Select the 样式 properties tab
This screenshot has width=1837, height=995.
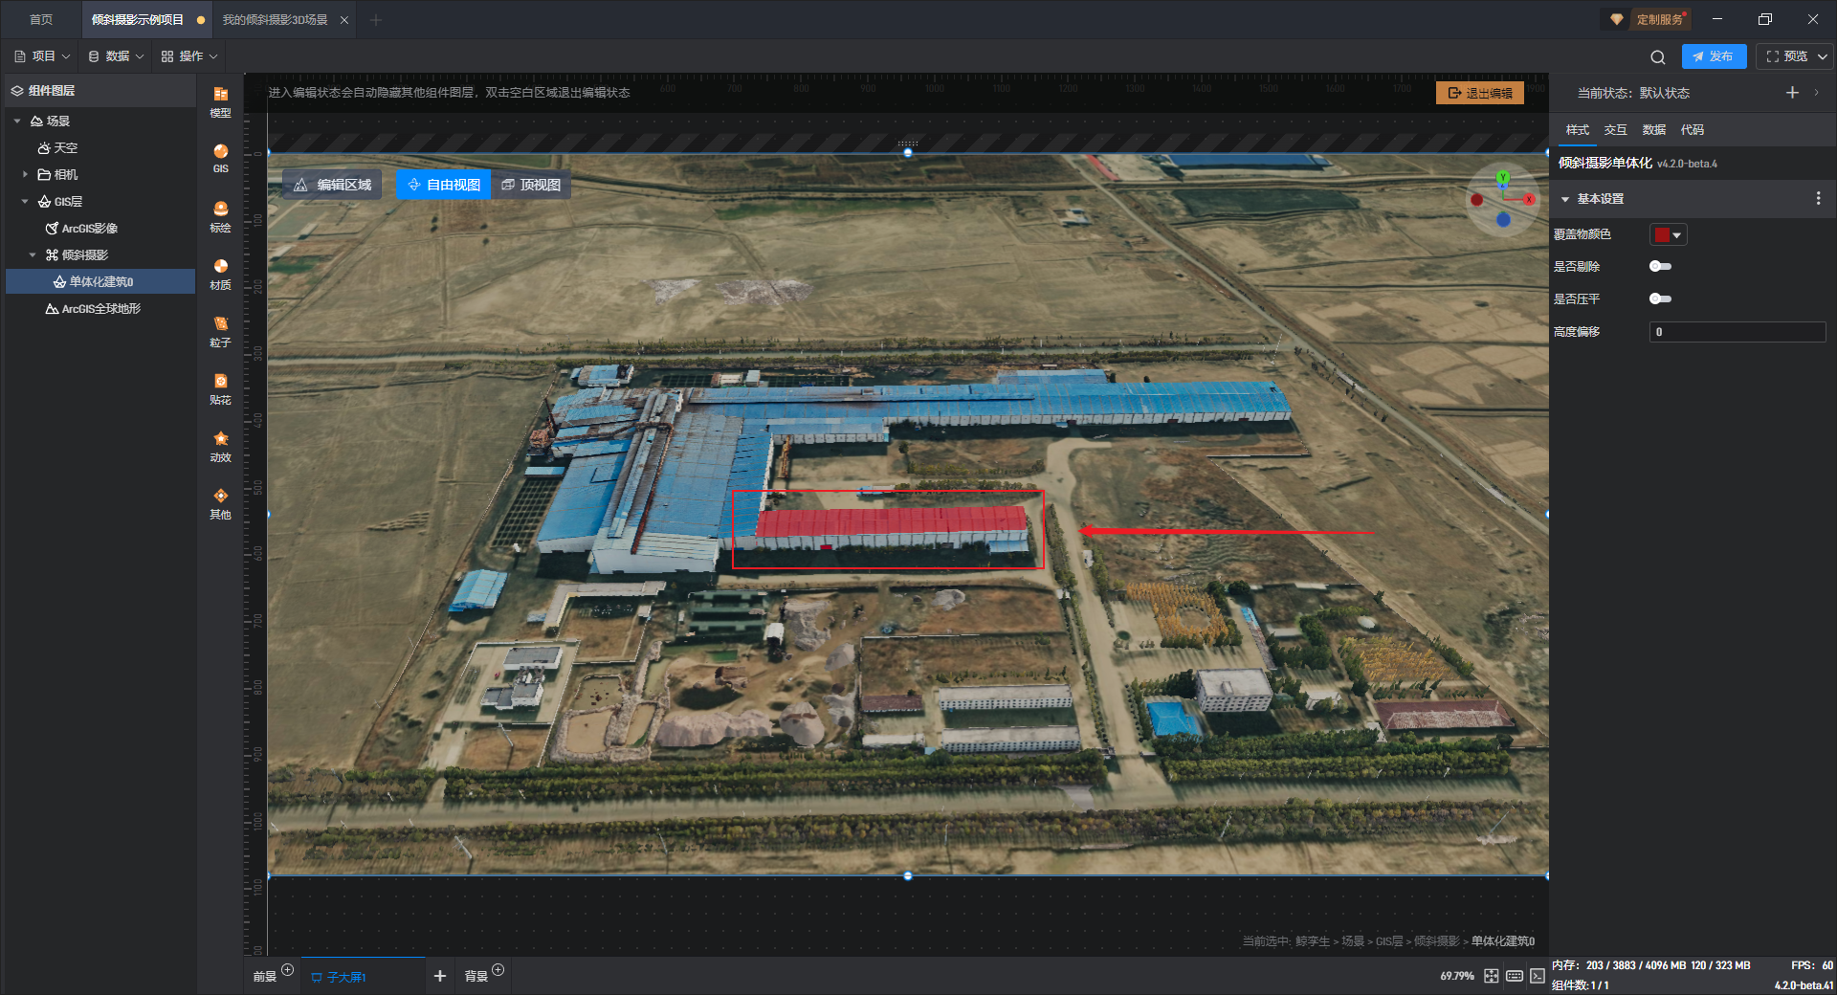click(x=1577, y=129)
